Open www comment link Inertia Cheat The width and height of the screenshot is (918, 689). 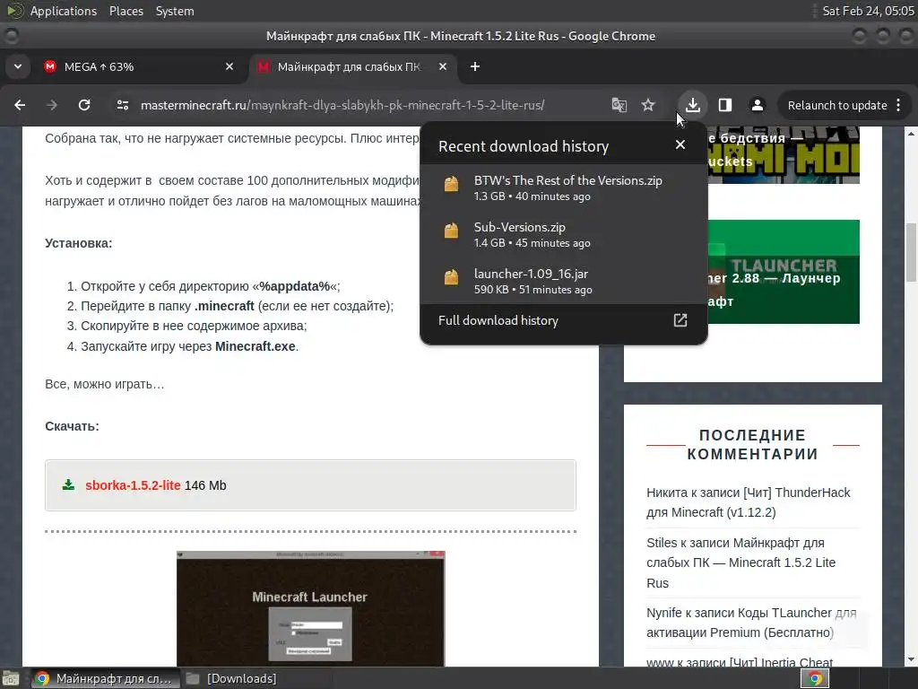[740, 663]
